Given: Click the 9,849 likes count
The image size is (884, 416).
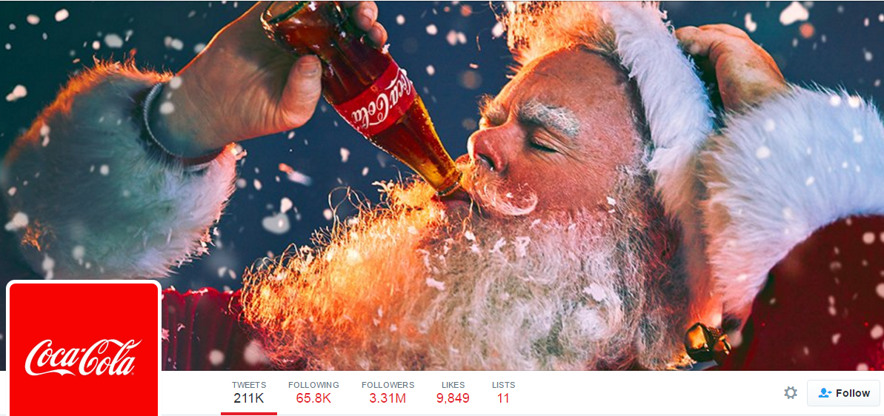Looking at the screenshot, I should click(x=453, y=398).
